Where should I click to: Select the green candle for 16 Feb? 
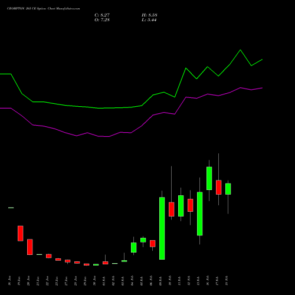click(209, 178)
